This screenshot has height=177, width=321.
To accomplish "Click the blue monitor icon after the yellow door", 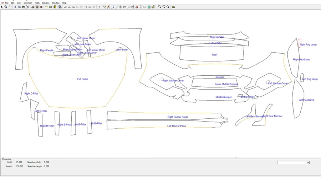I will tap(60, 7).
